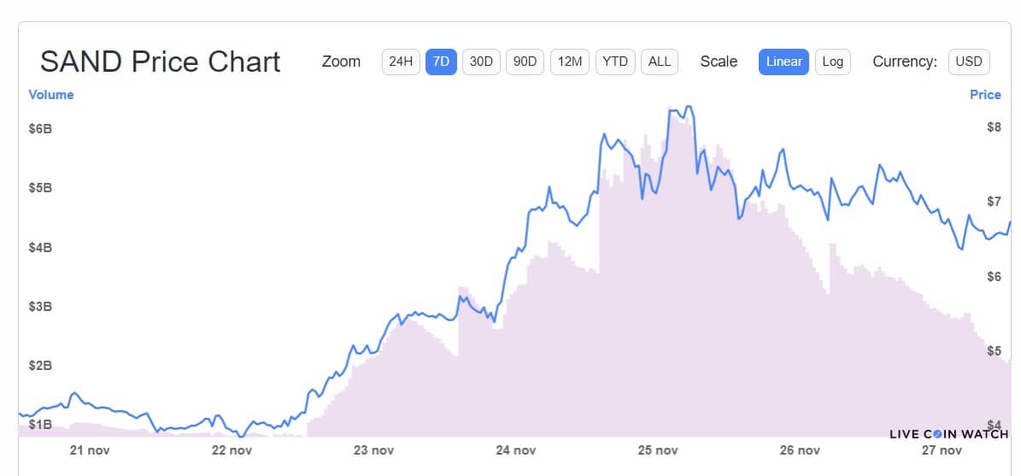
Task: Click the 25 nov date marker
Action: pyautogui.click(x=658, y=450)
